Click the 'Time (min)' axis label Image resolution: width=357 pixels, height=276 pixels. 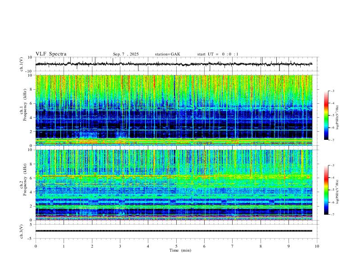(x=180, y=250)
